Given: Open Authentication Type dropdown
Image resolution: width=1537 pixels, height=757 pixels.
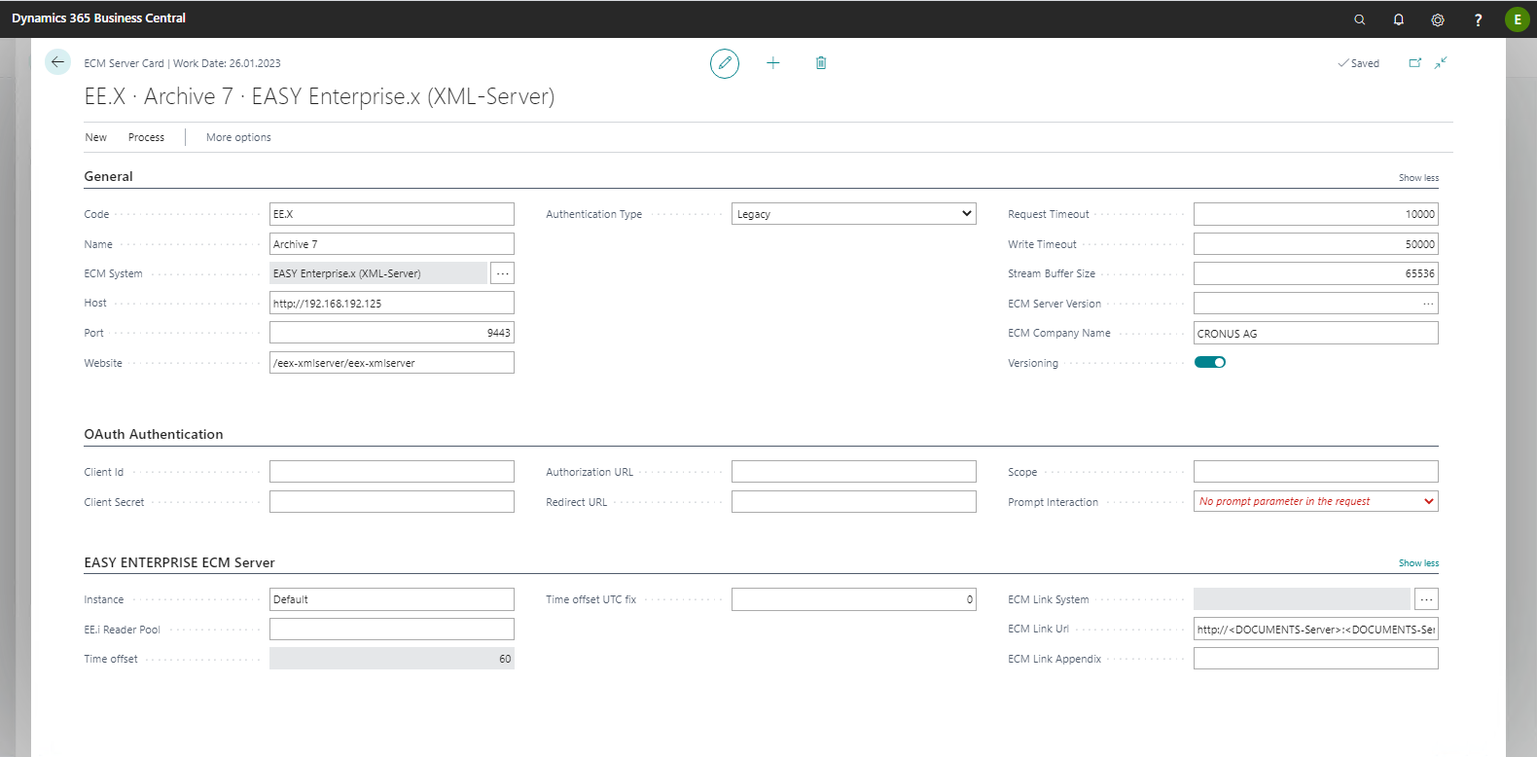Looking at the screenshot, I should click(x=853, y=214).
